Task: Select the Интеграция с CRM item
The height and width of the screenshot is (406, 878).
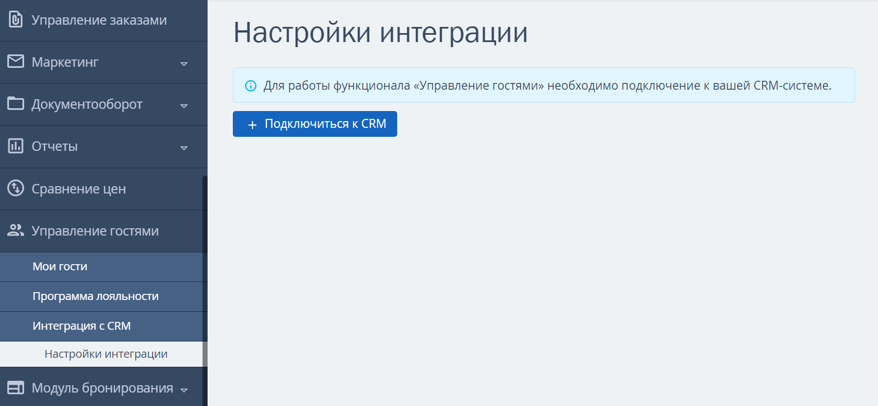Action: (102, 326)
